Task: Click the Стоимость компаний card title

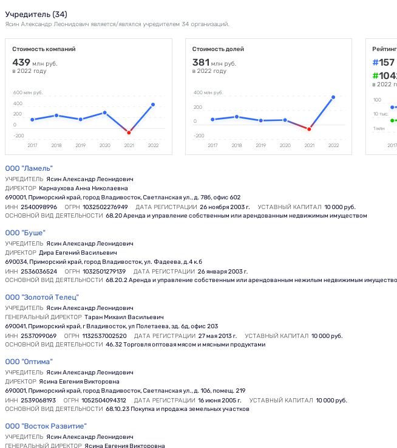Action: tap(44, 49)
